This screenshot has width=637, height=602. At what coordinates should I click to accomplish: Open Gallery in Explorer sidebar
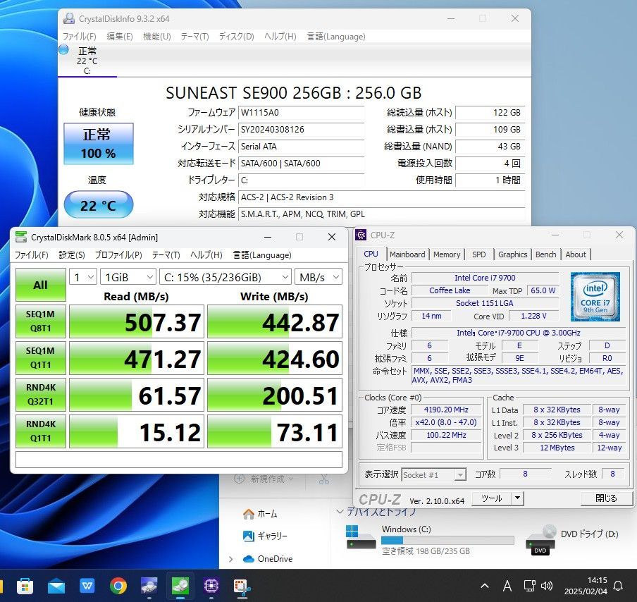(x=265, y=536)
